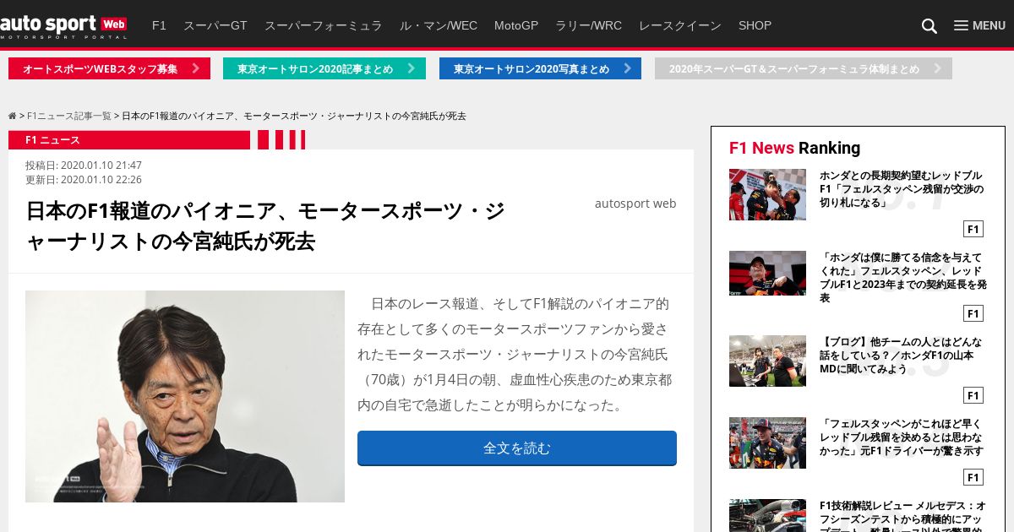Open the search magnifier icon
1014x532 pixels.
pyautogui.click(x=929, y=26)
